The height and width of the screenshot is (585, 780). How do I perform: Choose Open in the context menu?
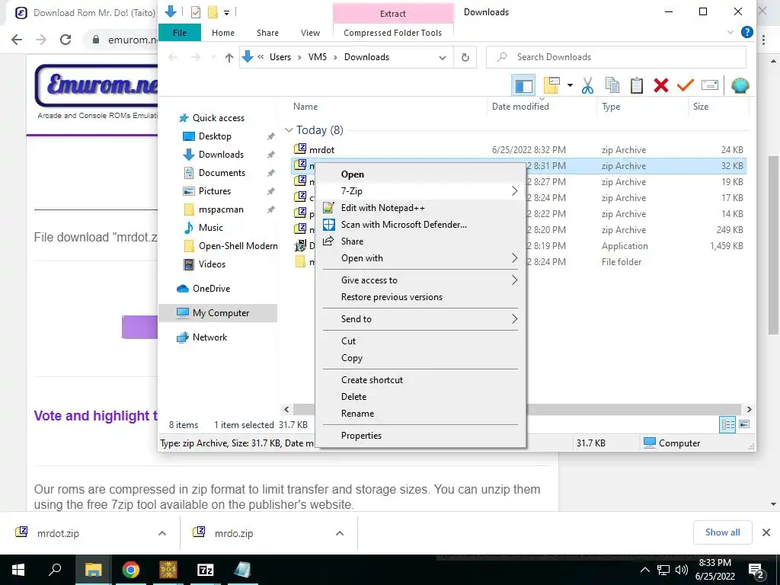click(420, 174)
